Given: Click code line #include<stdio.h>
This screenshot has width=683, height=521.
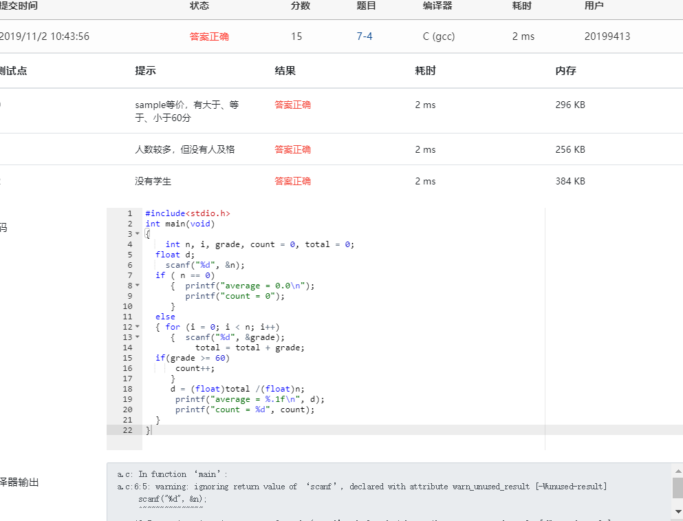Looking at the screenshot, I should [188, 213].
